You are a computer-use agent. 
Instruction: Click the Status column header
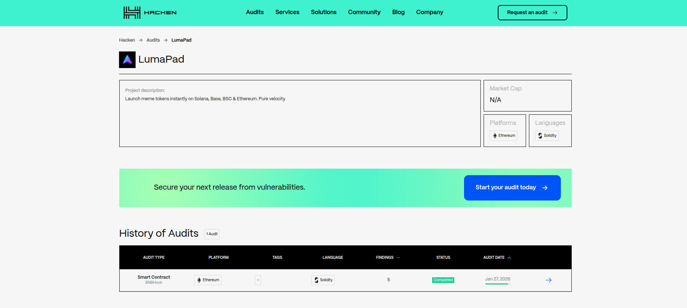tap(443, 257)
